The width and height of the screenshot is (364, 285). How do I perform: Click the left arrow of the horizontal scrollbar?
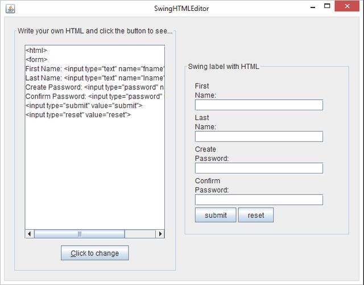30,234
